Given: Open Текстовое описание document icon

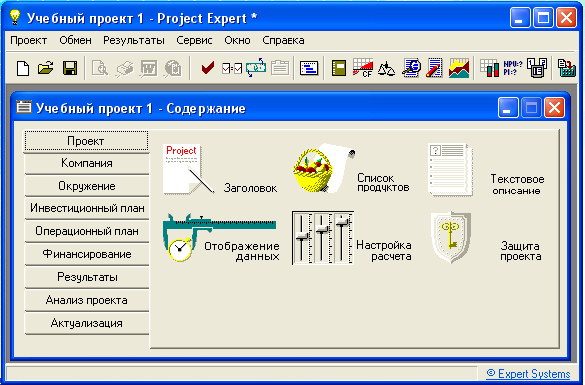Looking at the screenshot, I should pyautogui.click(x=450, y=170).
